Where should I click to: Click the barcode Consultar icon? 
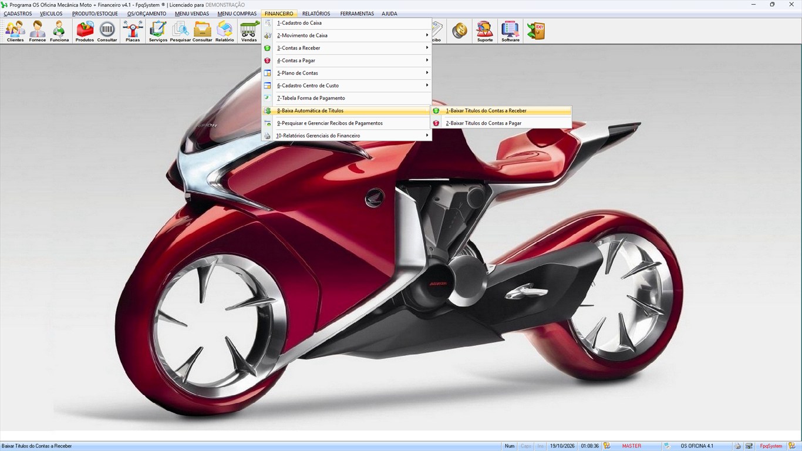(107, 31)
